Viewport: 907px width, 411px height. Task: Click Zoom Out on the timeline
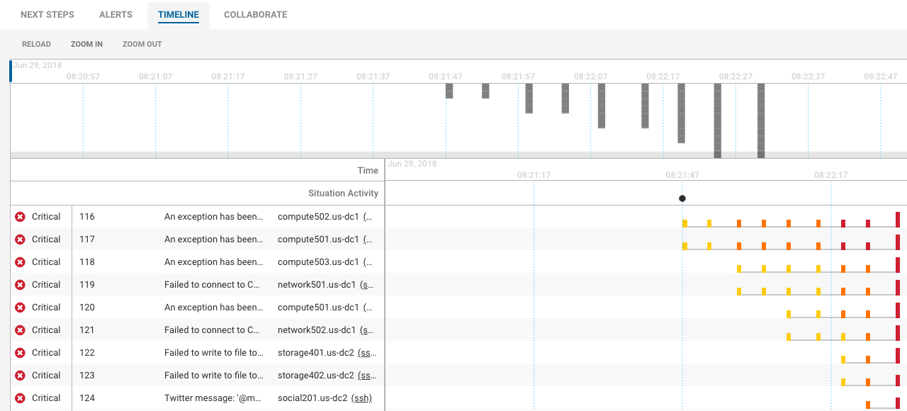142,44
